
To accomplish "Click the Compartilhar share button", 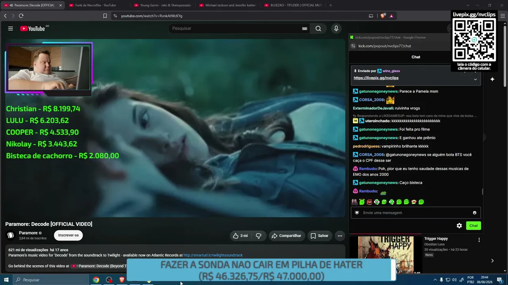I will click(x=287, y=236).
